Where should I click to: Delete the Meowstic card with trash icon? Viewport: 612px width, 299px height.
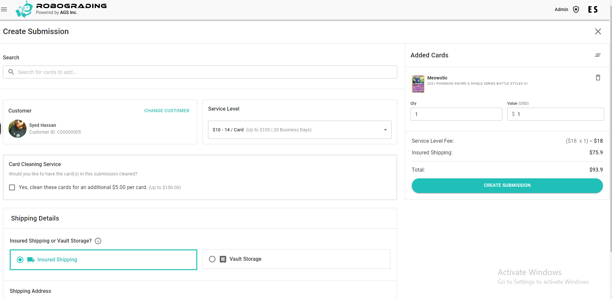598,78
